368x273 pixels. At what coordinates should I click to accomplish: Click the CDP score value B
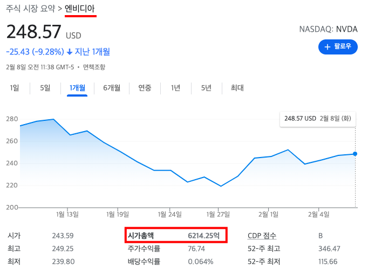tap(321, 235)
